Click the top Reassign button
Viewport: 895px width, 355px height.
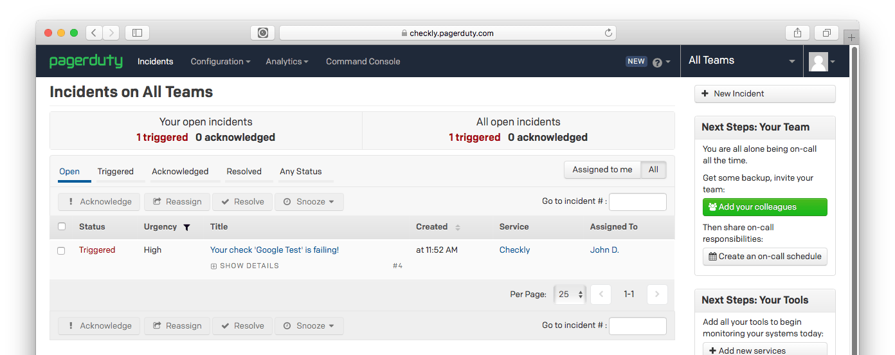[177, 202]
